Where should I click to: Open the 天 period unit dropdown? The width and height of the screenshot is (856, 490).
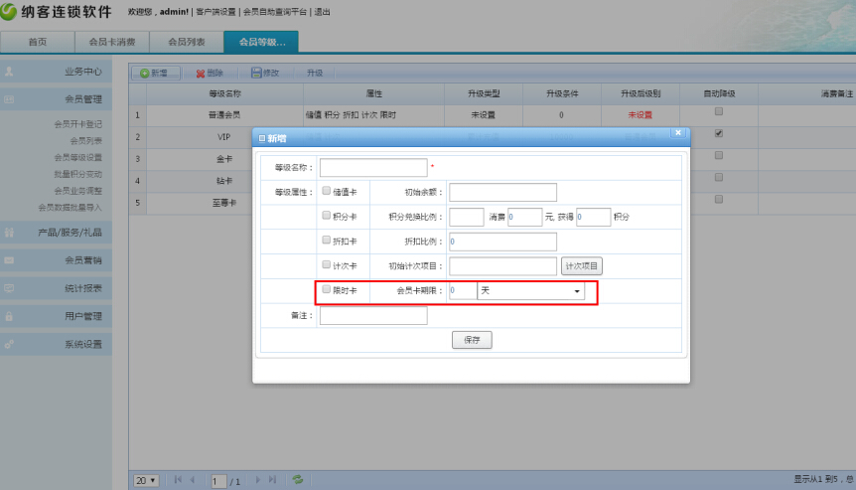click(x=531, y=291)
